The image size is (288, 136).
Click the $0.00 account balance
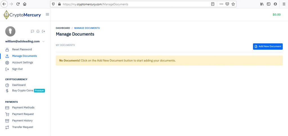coord(277,15)
